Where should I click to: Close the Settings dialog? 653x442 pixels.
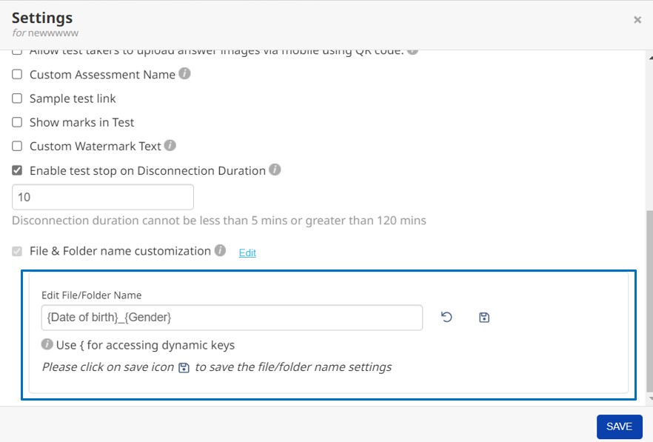[637, 20]
